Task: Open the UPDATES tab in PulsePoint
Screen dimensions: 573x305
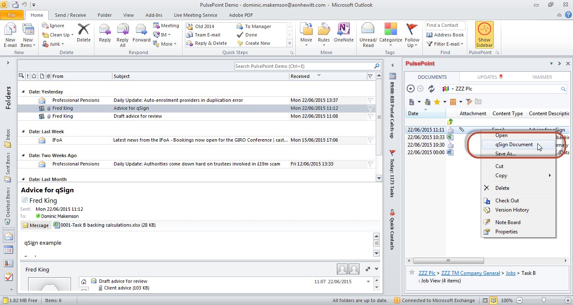Action: pos(487,77)
